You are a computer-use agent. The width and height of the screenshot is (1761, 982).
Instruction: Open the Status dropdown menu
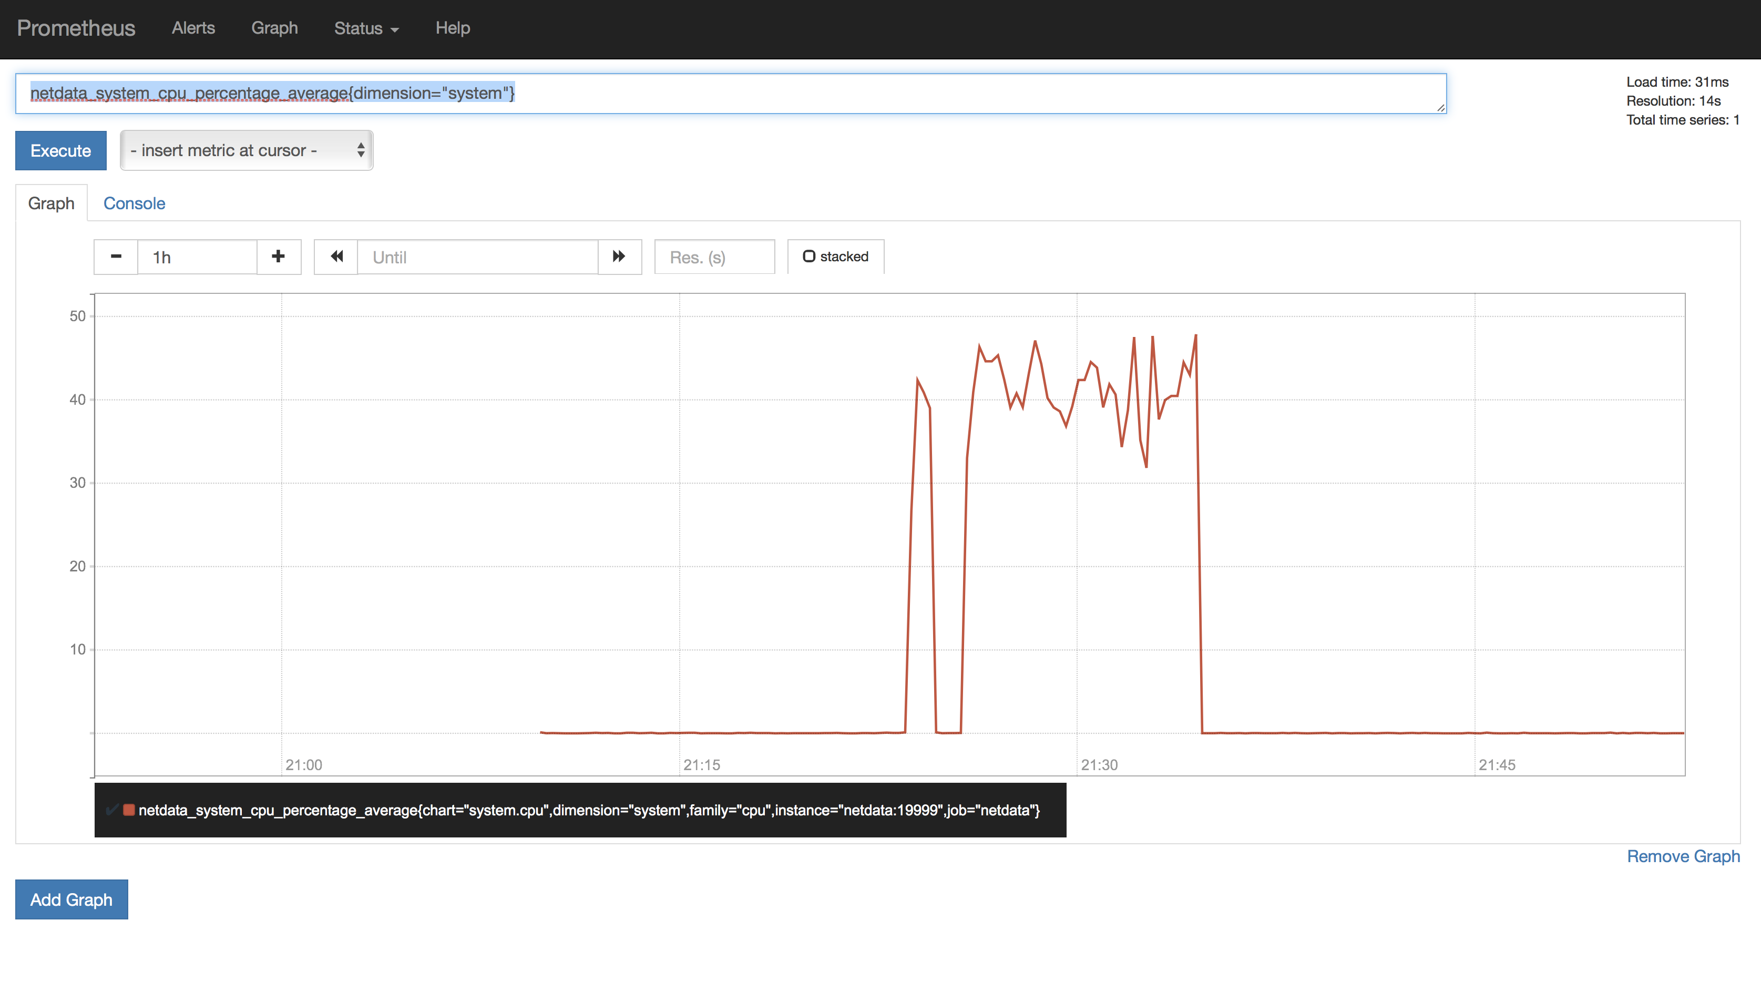pyautogui.click(x=366, y=28)
